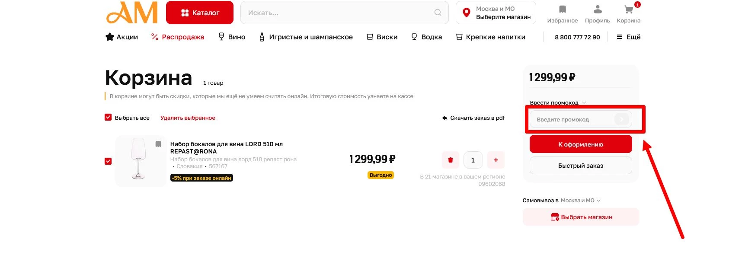
Task: Uncheck the wine glass set item checkbox
Action: click(x=108, y=161)
